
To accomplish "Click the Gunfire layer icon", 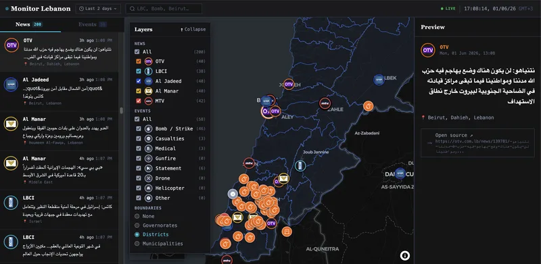I will click(x=148, y=159).
